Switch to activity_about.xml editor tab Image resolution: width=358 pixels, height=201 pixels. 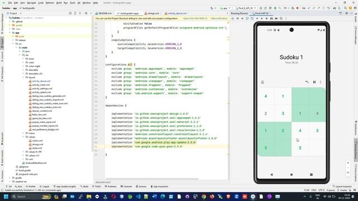(x=176, y=13)
